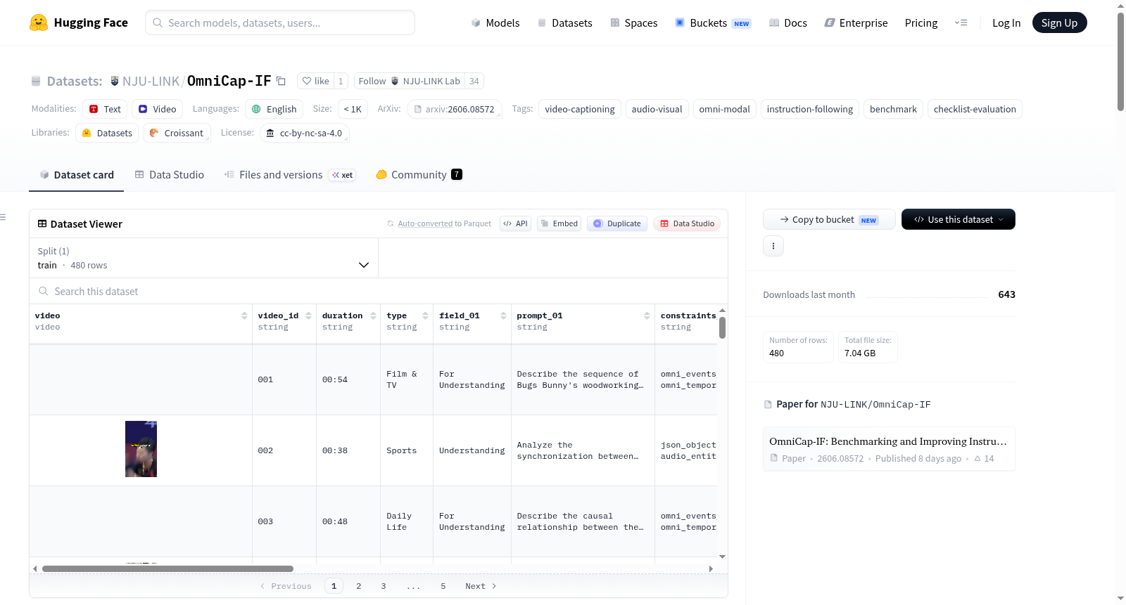The height and width of the screenshot is (605, 1126).
Task: Sort the type column
Action: 425,315
